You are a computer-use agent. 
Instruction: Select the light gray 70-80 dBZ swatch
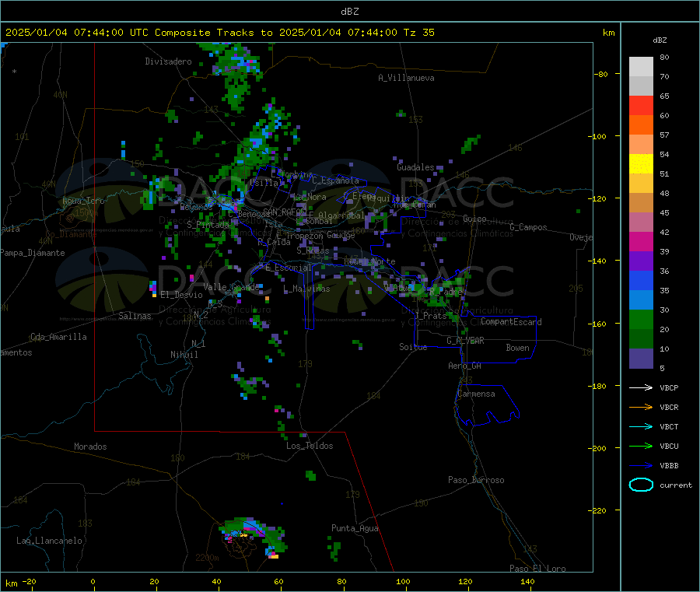[x=641, y=67]
